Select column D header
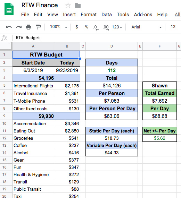The width and height of the screenshot is (181, 198). pos(112,46)
